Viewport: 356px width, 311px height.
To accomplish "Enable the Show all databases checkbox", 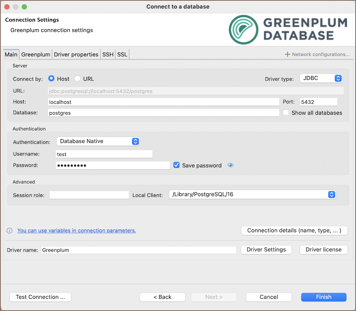I will point(286,113).
